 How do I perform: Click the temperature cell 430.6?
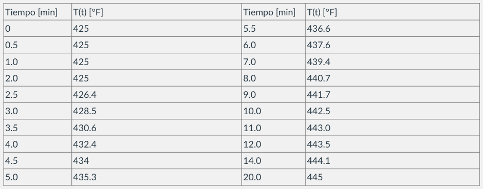(x=157, y=128)
